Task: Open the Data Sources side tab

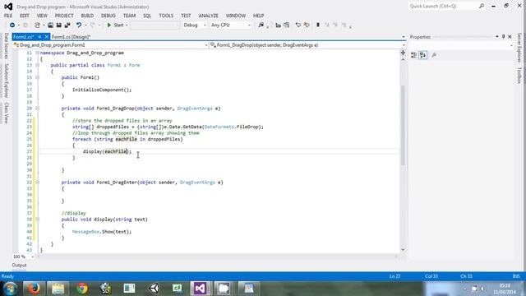Action: (6, 46)
